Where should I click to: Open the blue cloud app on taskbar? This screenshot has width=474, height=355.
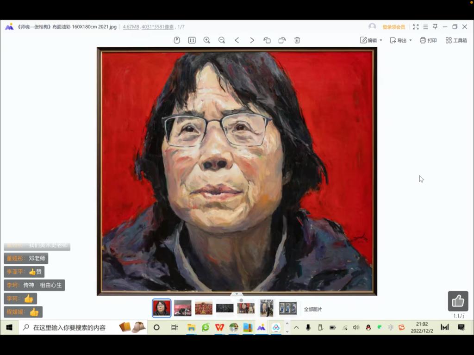pos(276,327)
